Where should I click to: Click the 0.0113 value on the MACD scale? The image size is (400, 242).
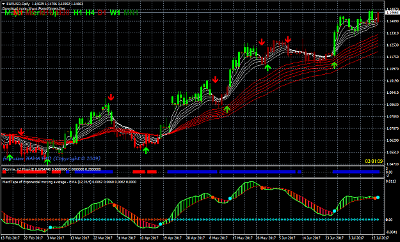click(x=391, y=182)
